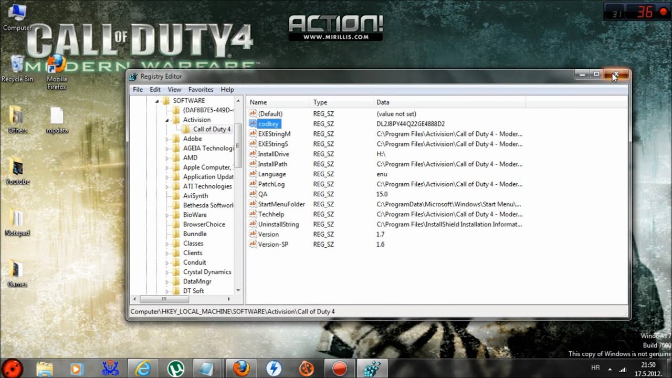This screenshot has height=378, width=672.
Task: Open the Others desktop folder
Action: (17, 120)
